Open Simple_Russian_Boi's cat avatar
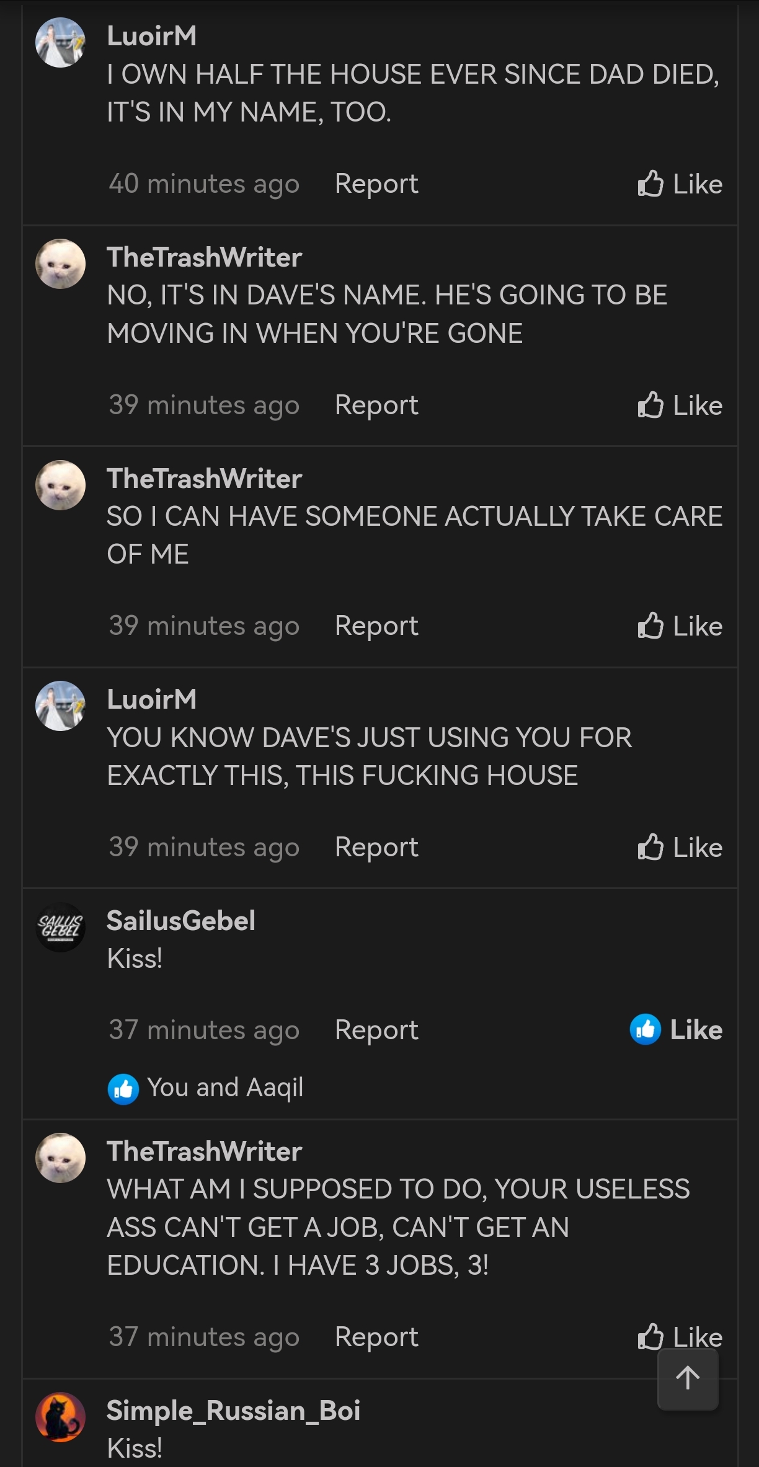Screen dimensions: 759x1467 point(60,1417)
